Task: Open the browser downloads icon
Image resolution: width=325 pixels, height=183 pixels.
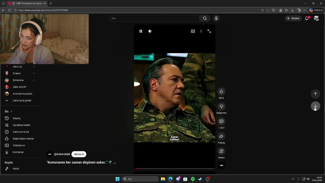Action: [x=292, y=10]
